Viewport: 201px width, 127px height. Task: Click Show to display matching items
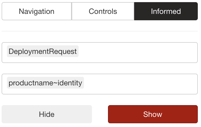pos(153,114)
